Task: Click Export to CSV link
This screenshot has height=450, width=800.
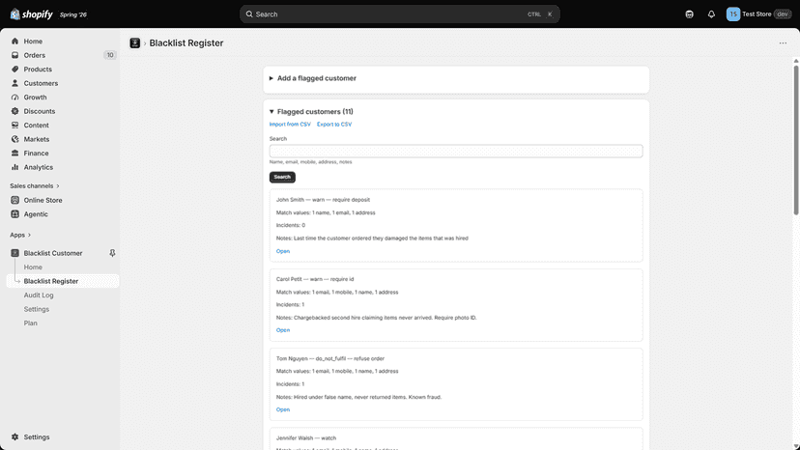Action: [334, 124]
